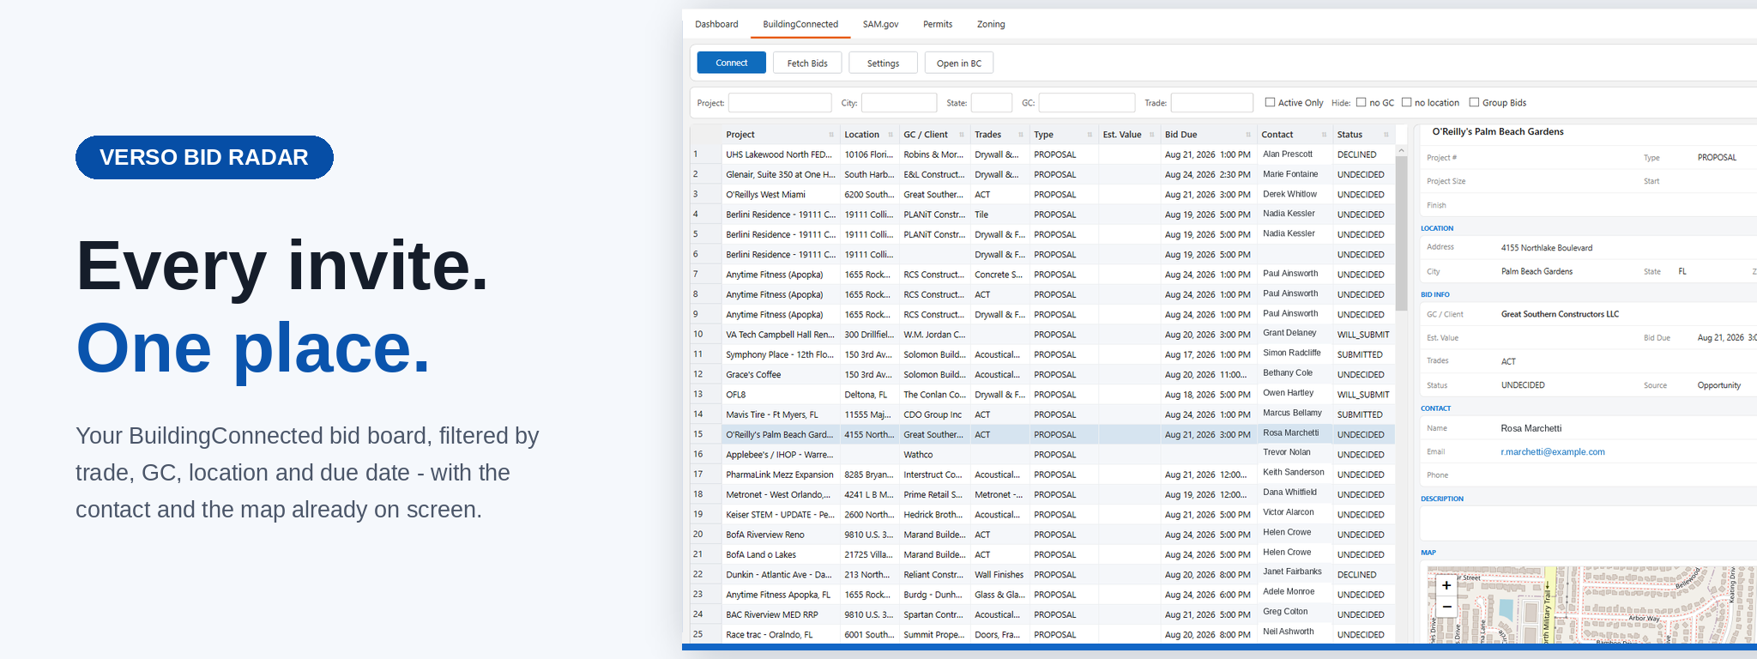1757x659 pixels.
Task: Select the PharmaLink Mezz Expansion row
Action: coord(1043,475)
